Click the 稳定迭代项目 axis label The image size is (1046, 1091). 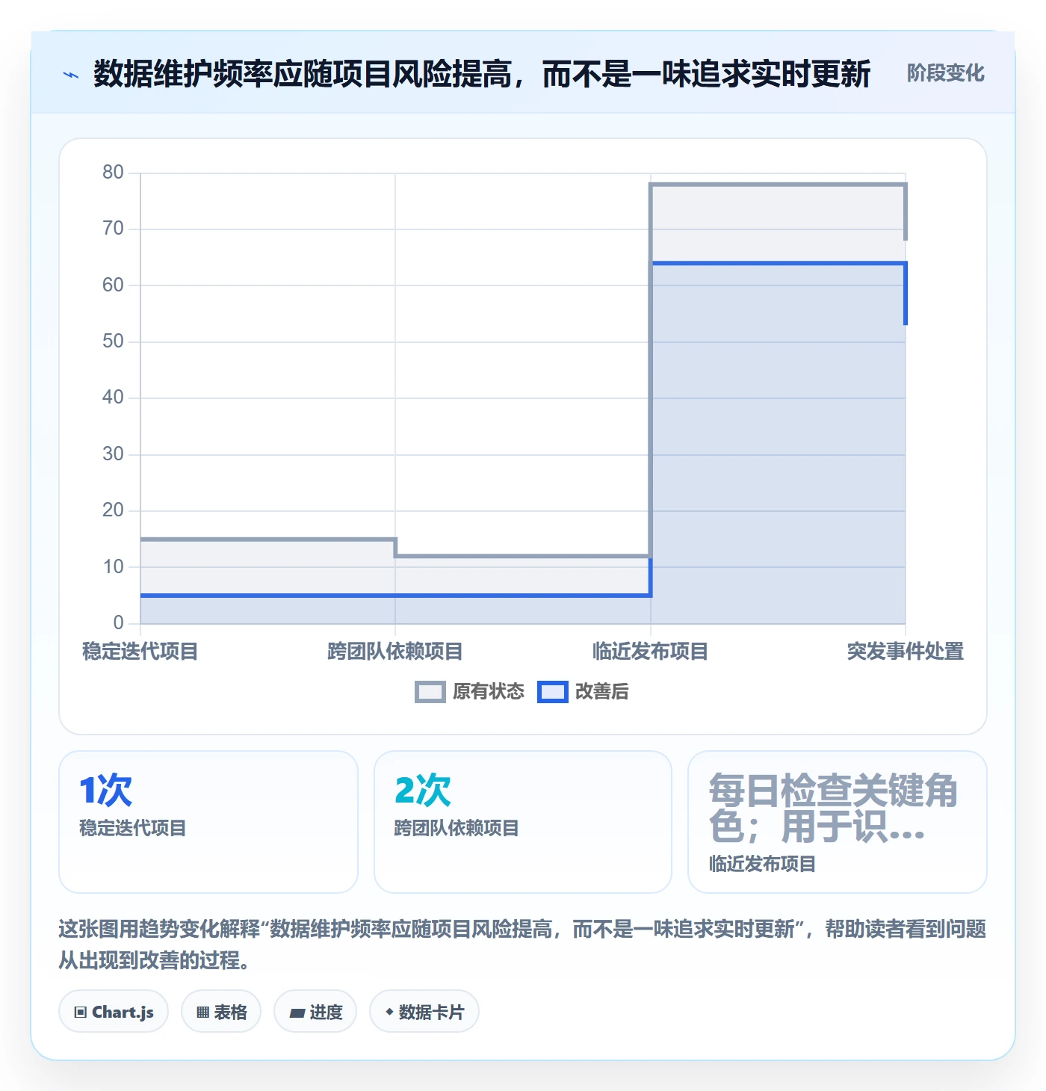click(x=140, y=652)
